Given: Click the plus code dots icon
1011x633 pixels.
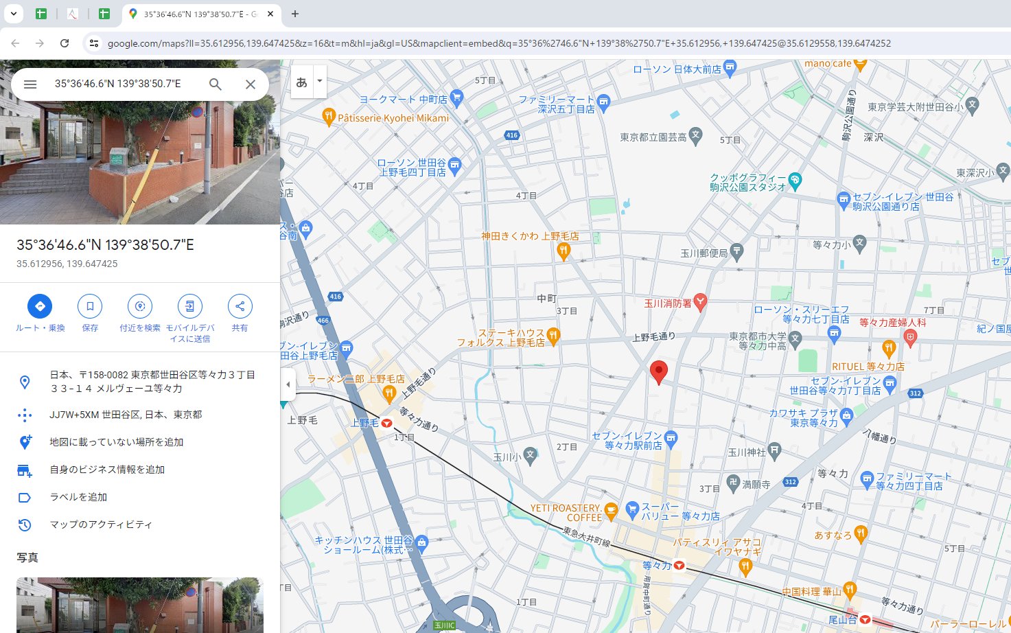Looking at the screenshot, I should point(25,415).
